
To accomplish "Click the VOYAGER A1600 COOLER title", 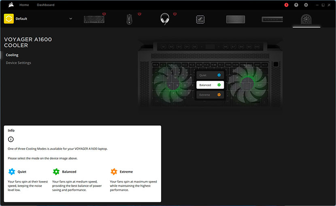I will (x=28, y=42).
